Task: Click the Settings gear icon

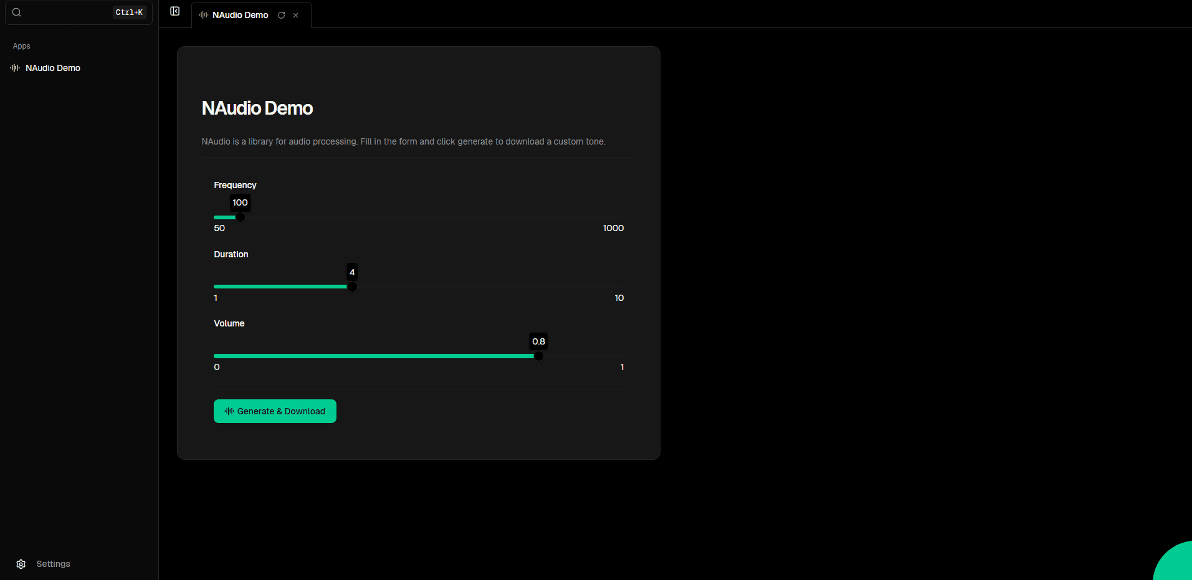Action: tap(21, 564)
